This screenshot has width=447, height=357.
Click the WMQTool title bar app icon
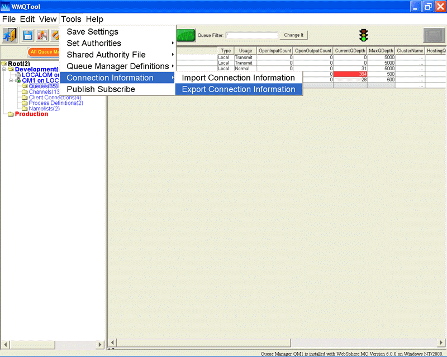[6, 7]
